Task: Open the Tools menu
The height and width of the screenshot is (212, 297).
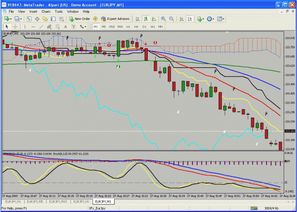Action: (59, 11)
